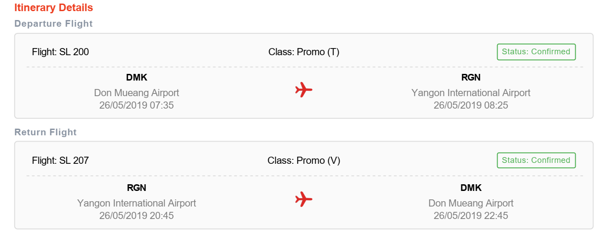Click the return flight red airplane icon
The height and width of the screenshot is (235, 606).
pyautogui.click(x=303, y=199)
